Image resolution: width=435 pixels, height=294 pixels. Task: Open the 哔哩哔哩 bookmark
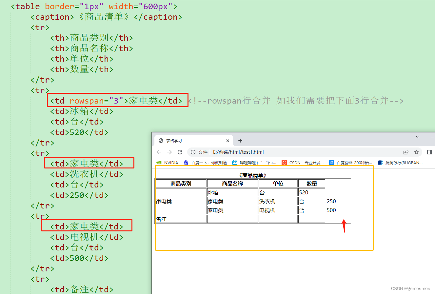click(x=254, y=163)
